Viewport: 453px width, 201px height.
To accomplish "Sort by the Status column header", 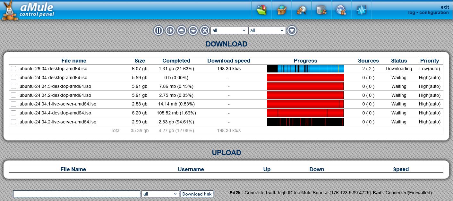I will 399,61.
